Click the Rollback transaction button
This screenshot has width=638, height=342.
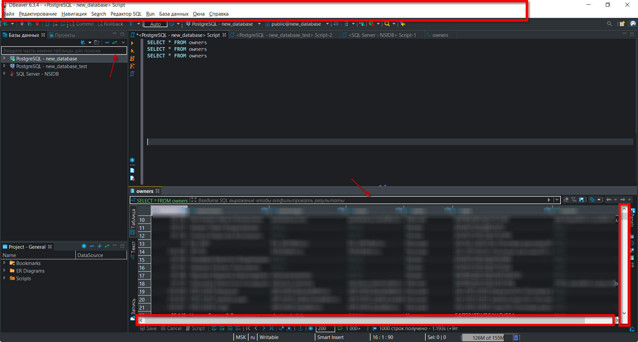[x=110, y=24]
